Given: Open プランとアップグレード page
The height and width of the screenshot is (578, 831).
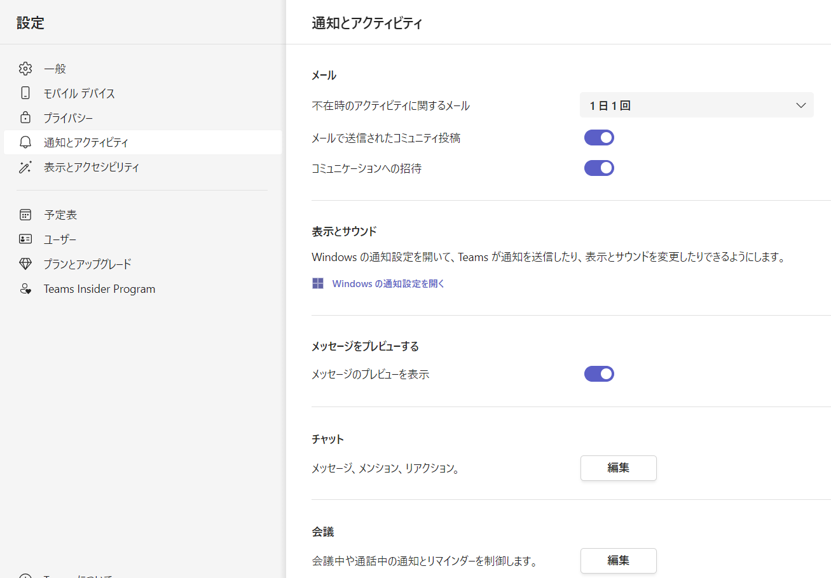Looking at the screenshot, I should click(x=143, y=264).
